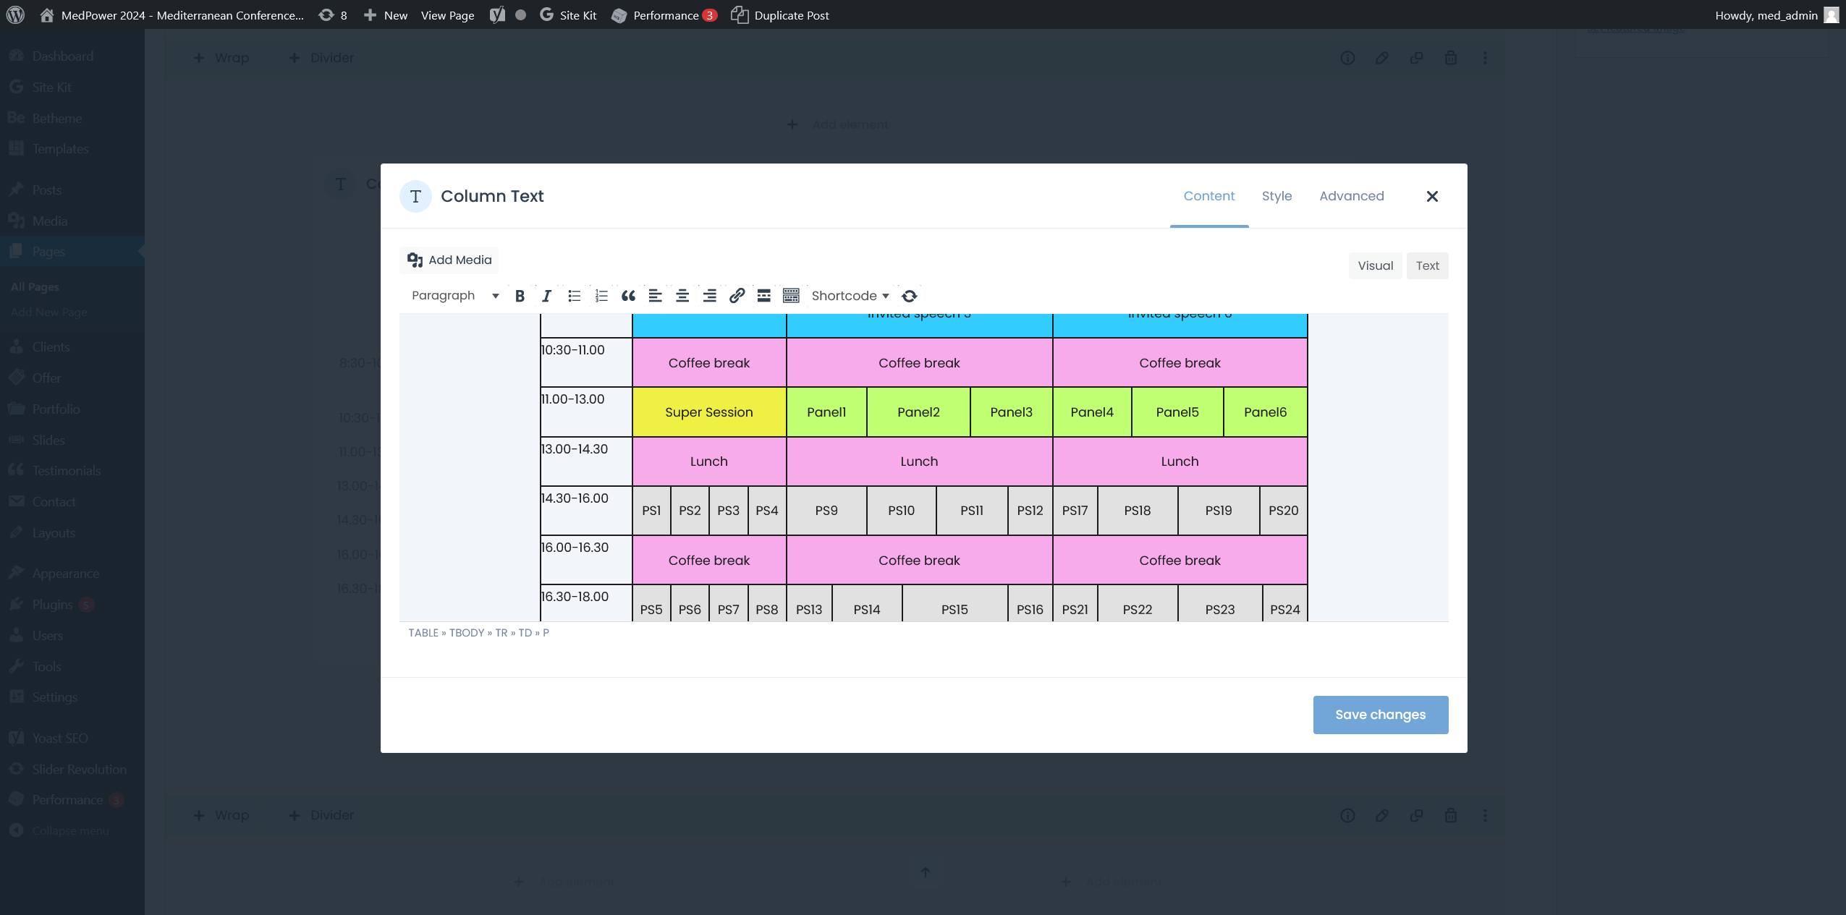Screen dimensions: 1846x915
Task: Align text right
Action: tap(710, 296)
